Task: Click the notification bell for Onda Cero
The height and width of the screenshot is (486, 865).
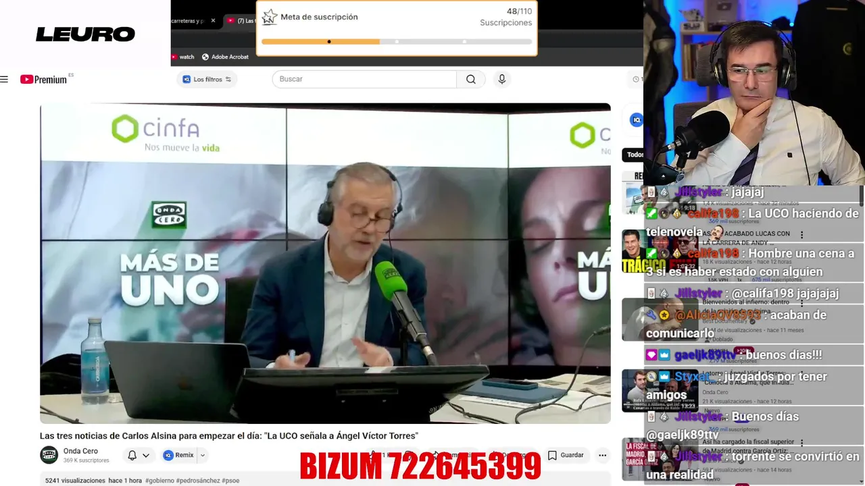Action: [x=132, y=456]
